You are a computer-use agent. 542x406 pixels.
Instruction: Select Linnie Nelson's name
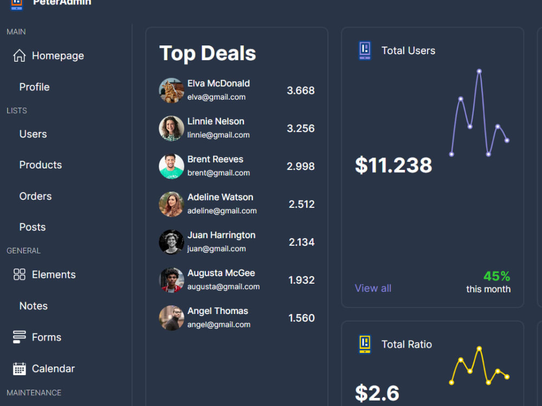pos(216,121)
